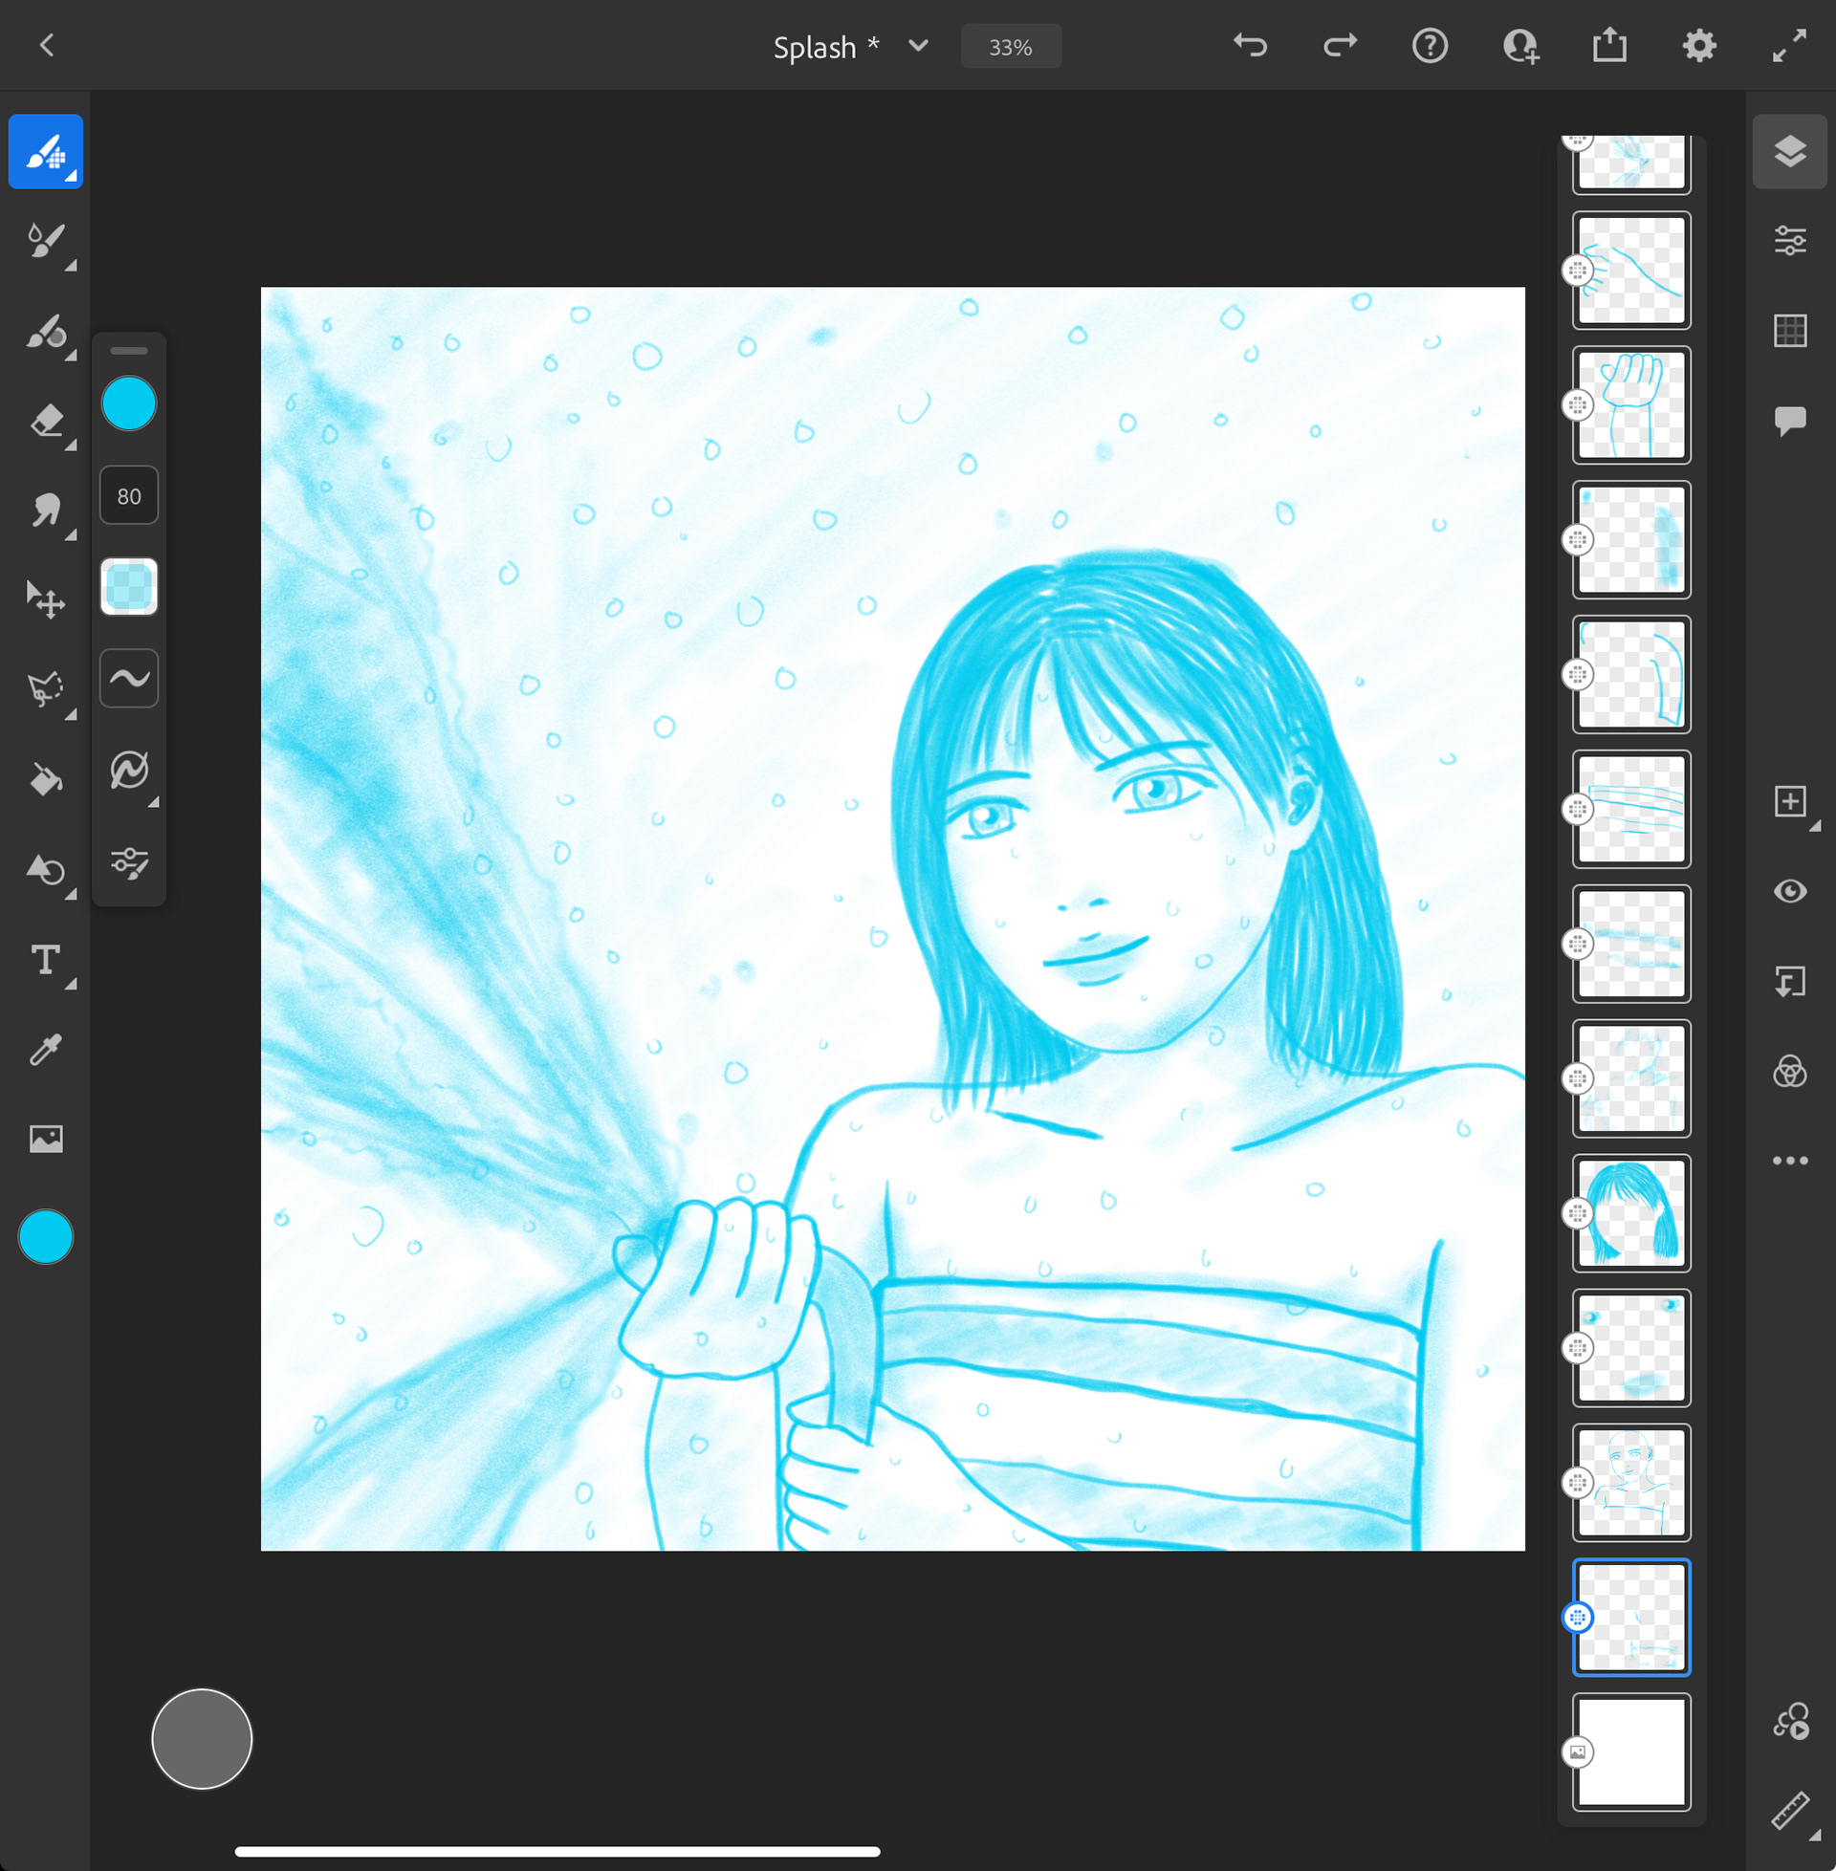Toggle the Layers panel
Screen dimensions: 1836x1871
[1790, 151]
